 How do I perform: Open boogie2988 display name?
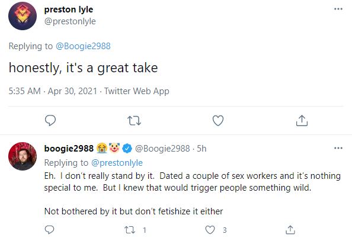69,149
